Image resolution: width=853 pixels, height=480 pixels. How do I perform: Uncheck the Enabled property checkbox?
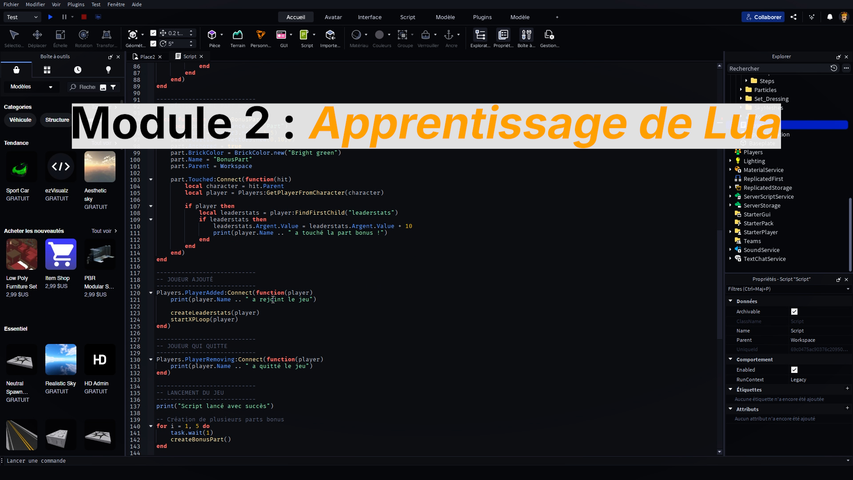click(x=794, y=370)
